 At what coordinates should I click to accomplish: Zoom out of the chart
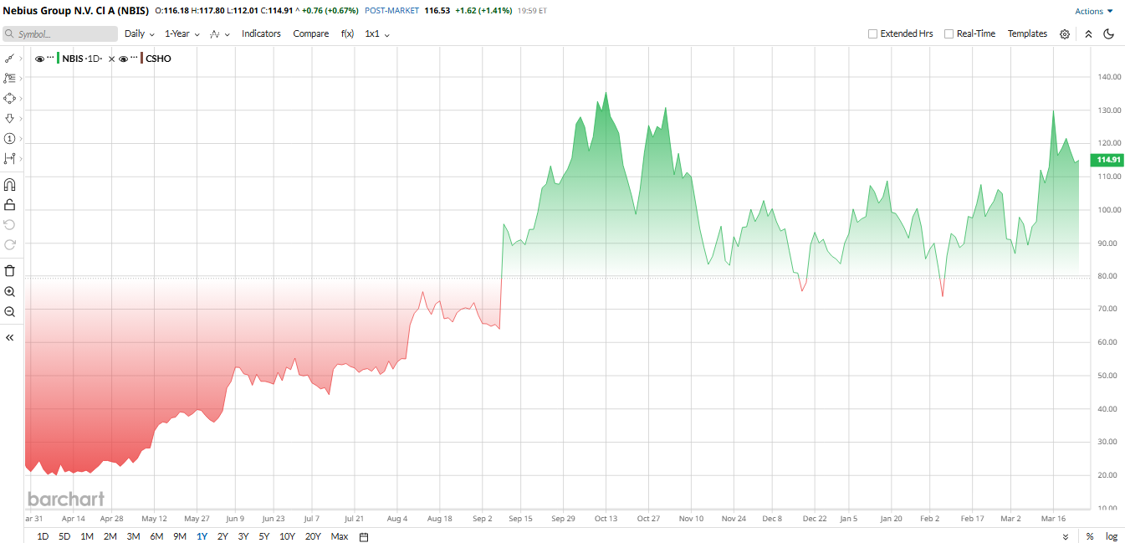point(10,311)
